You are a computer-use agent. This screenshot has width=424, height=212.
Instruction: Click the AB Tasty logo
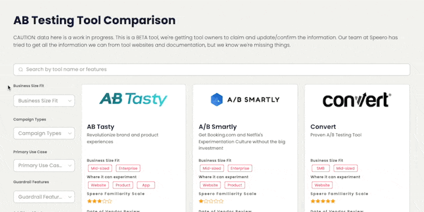[133, 99]
